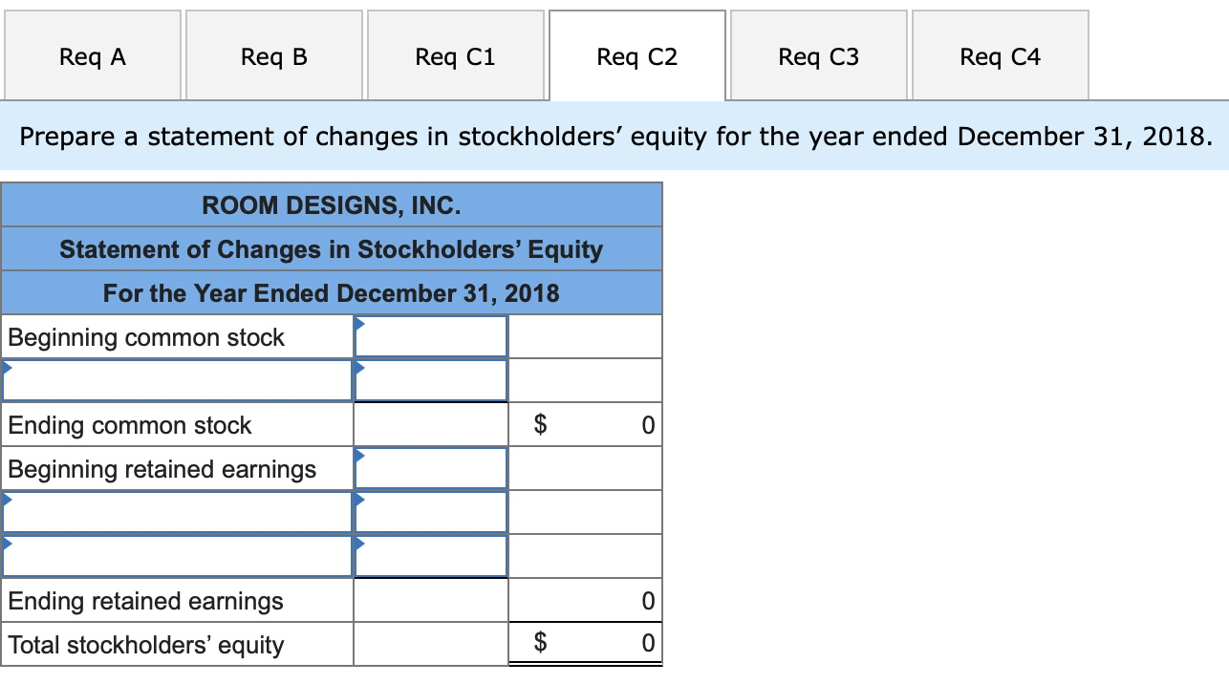Click the instruction banner about preparing the statement
The width and height of the screenshot is (1229, 684).
pyautogui.click(x=614, y=137)
